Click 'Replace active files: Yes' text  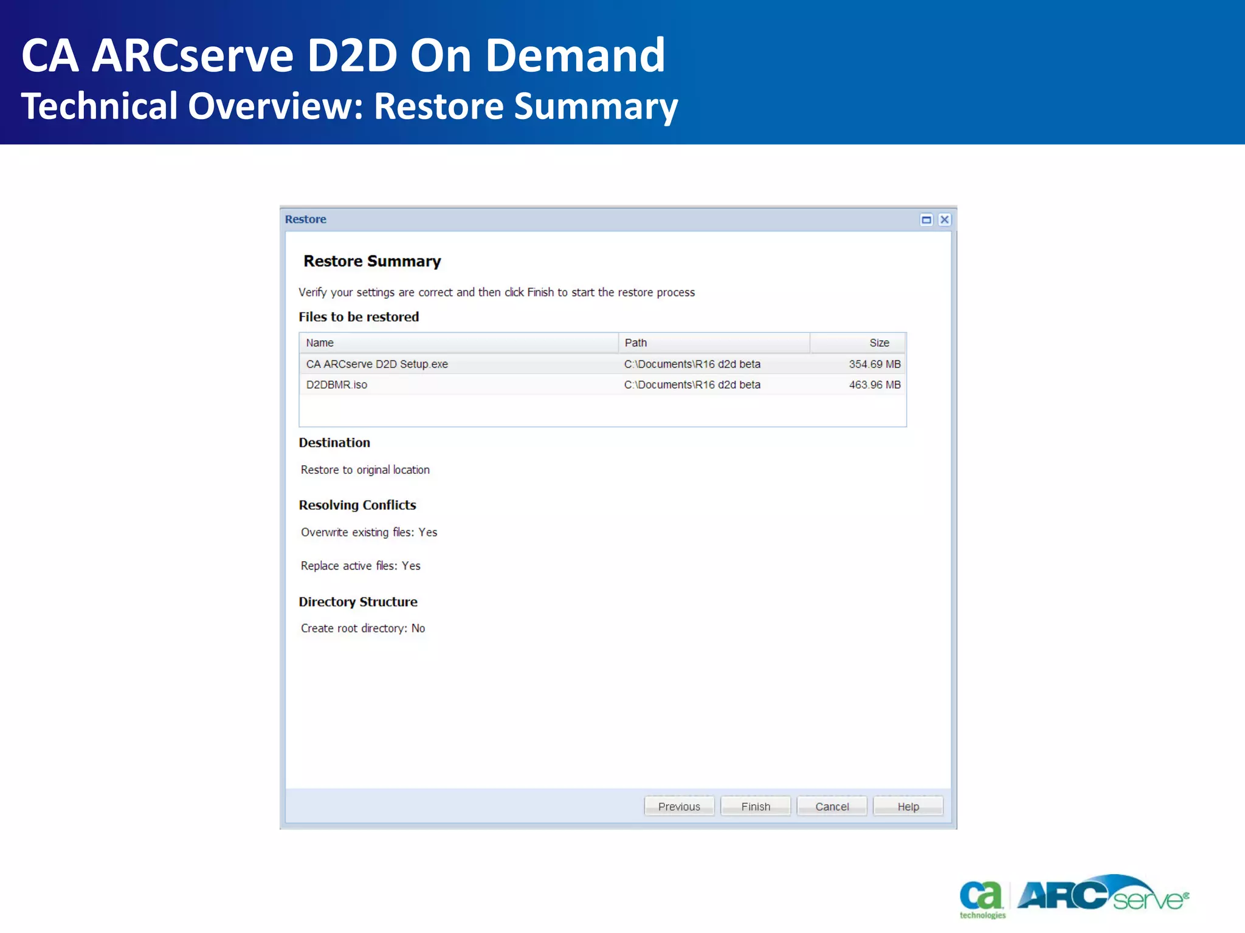[360, 566]
